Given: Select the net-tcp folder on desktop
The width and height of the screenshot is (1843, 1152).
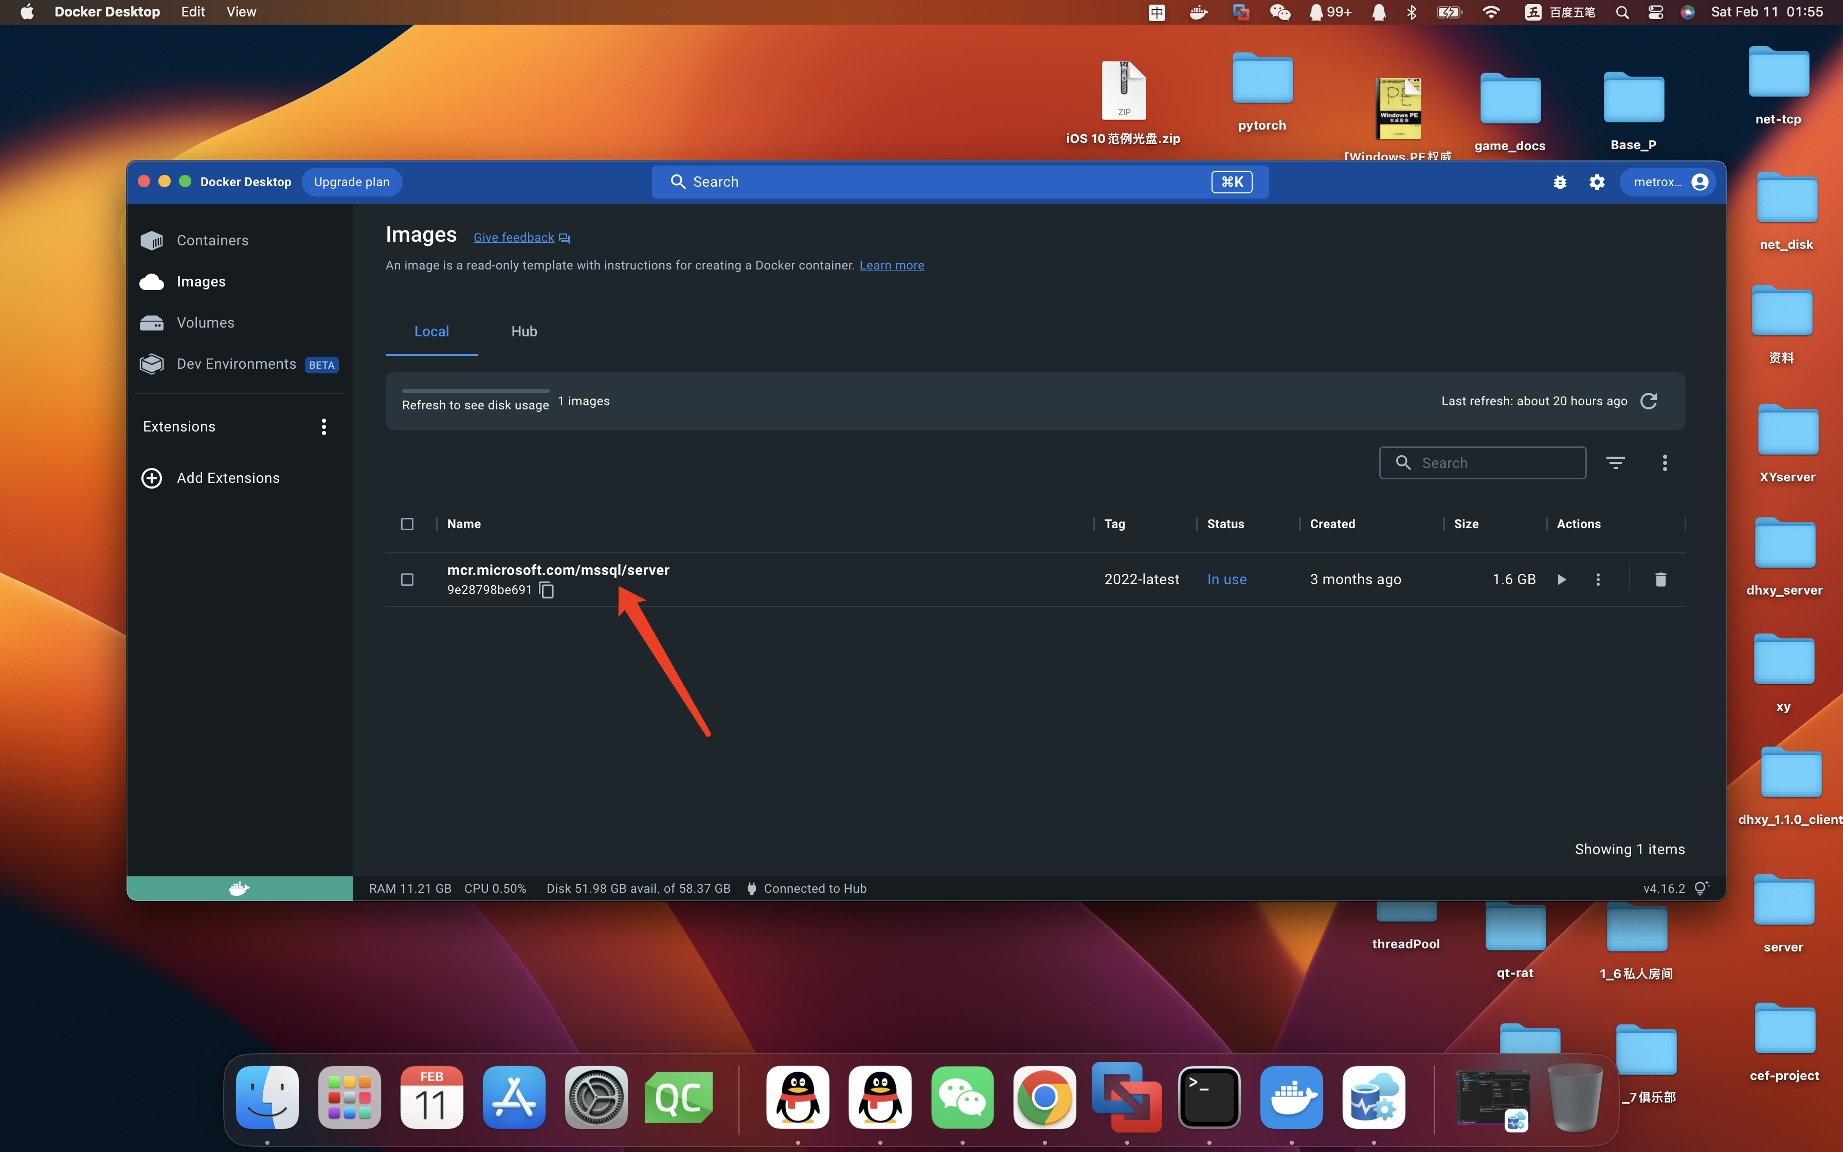Looking at the screenshot, I should (1778, 85).
